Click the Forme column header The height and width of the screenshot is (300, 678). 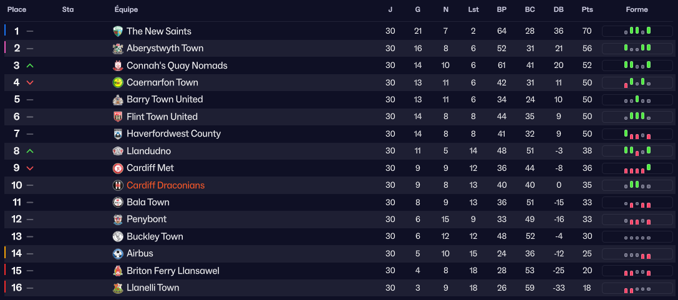(x=637, y=9)
